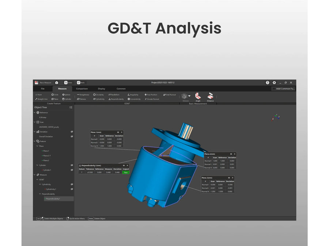Open settings gear in title bar
The image size is (329, 246).
(x=274, y=83)
